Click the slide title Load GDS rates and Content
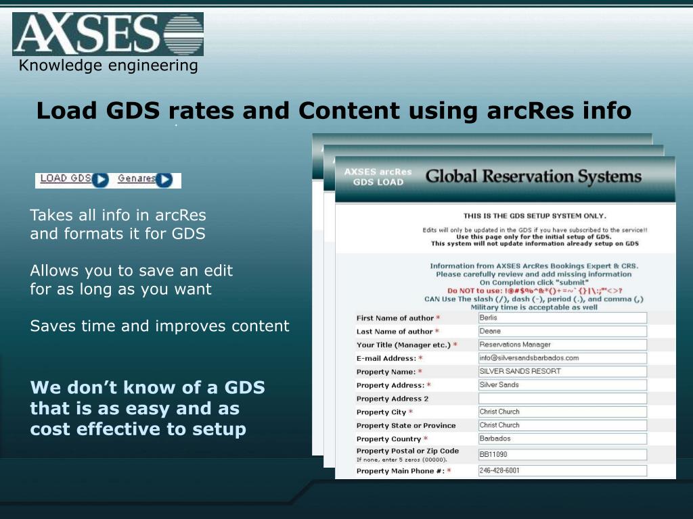The height and width of the screenshot is (519, 693). coord(334,110)
